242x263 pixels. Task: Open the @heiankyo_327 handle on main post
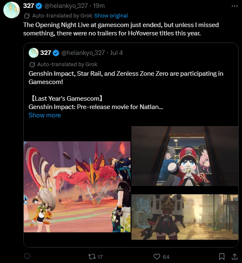[x=66, y=6]
